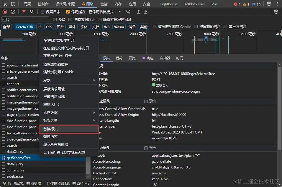Expand the 复制 submenu
This screenshot has height=187, width=282.
coord(69,80)
